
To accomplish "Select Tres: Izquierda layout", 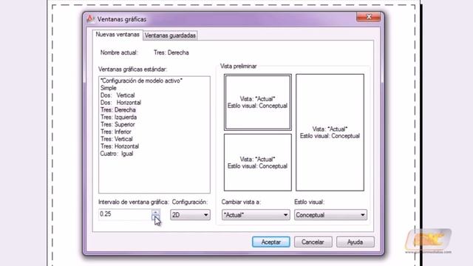I will click(118, 117).
